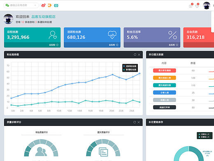The width and height of the screenshot is (214, 161).
Task: Toggle first legend item in monthly marketing chart
Action: [x=204, y=134]
